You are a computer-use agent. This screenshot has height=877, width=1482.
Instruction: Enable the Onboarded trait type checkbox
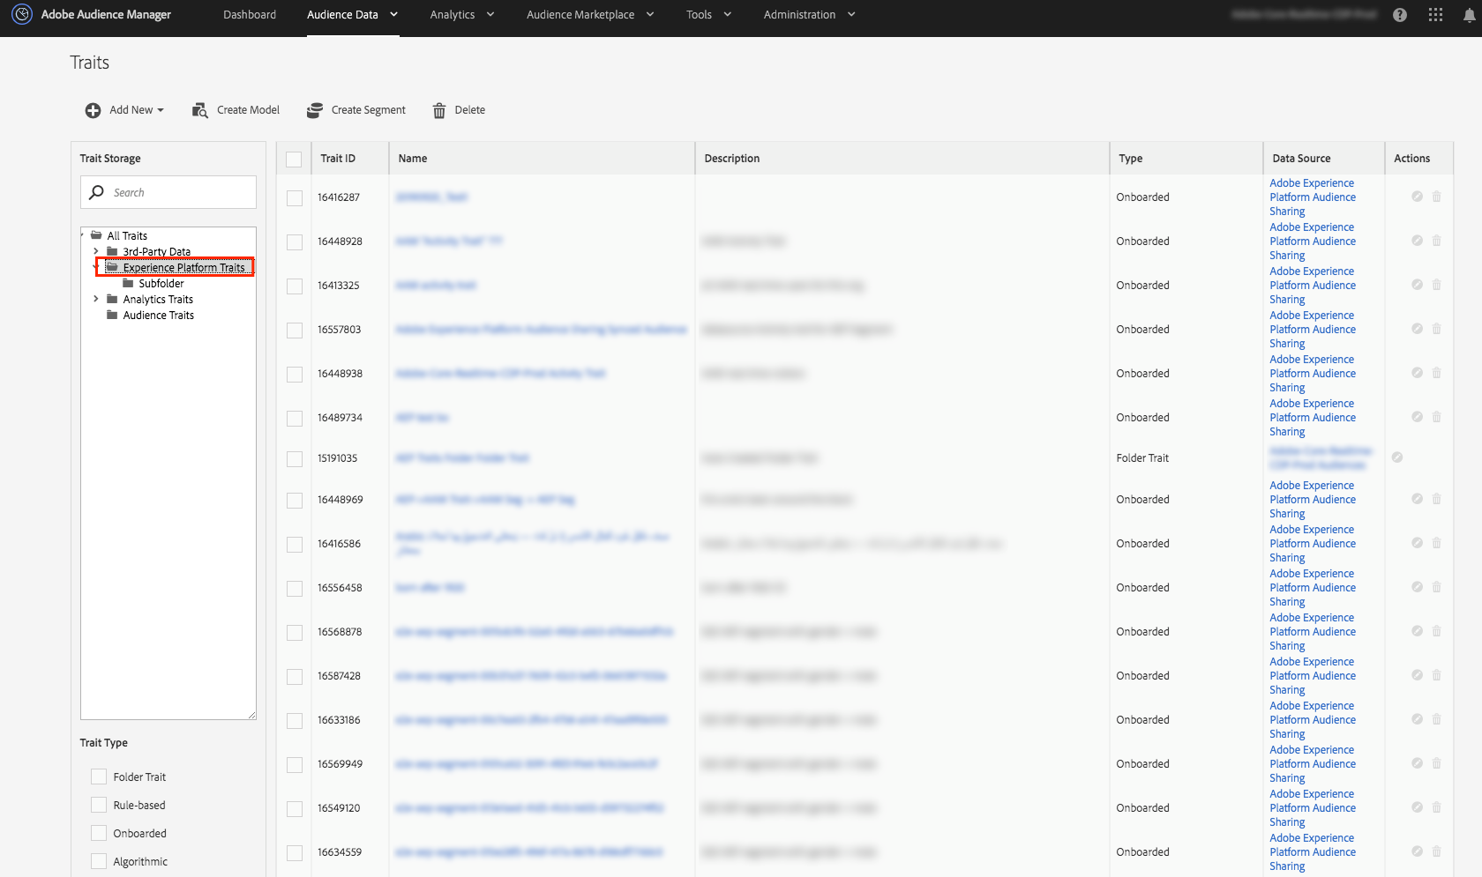(99, 833)
